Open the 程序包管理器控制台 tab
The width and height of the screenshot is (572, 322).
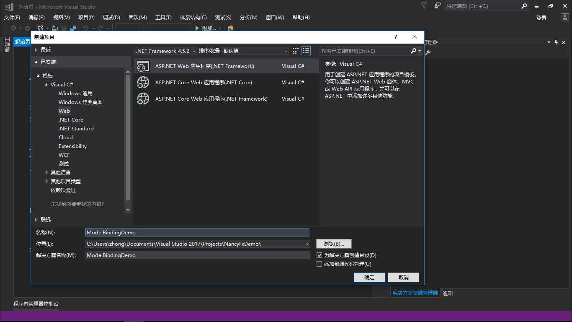(36, 304)
